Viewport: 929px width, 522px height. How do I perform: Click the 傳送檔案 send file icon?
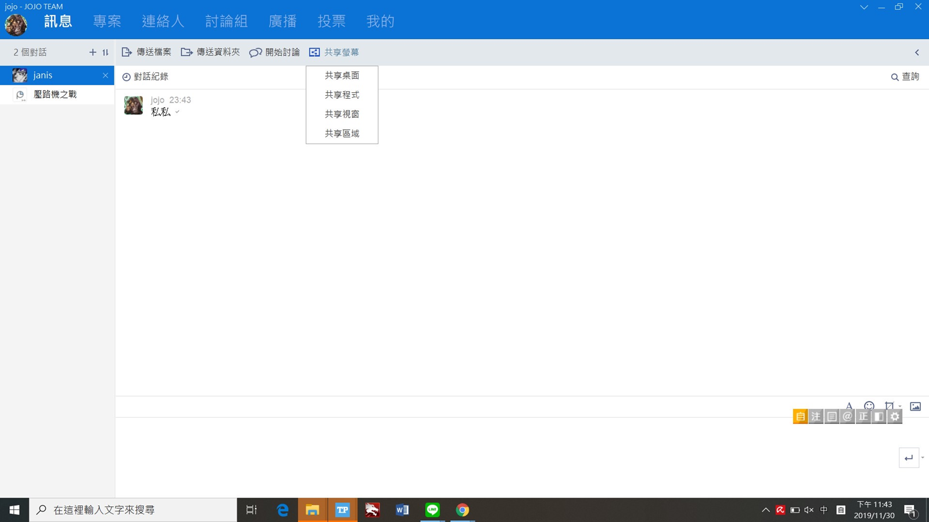coord(127,52)
